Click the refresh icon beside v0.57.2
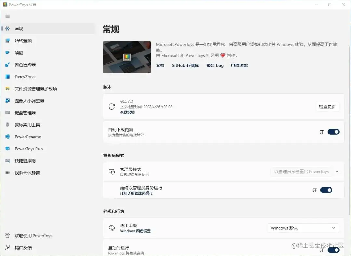This screenshot has width=351, height=256. pos(112,107)
